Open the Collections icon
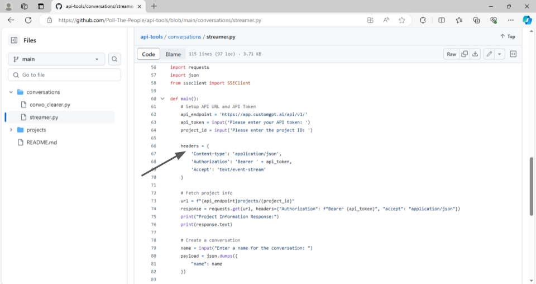 click(x=476, y=20)
